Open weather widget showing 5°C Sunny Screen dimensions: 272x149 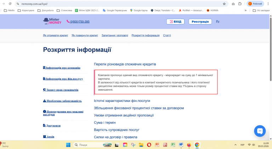click(x=4, y=145)
